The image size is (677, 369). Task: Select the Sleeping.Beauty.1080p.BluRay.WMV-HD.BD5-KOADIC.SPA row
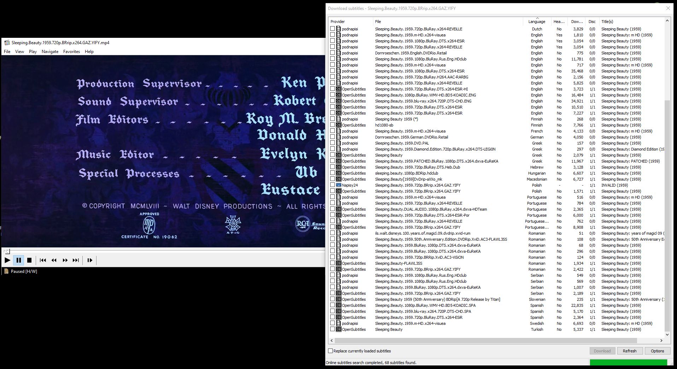coord(497,305)
